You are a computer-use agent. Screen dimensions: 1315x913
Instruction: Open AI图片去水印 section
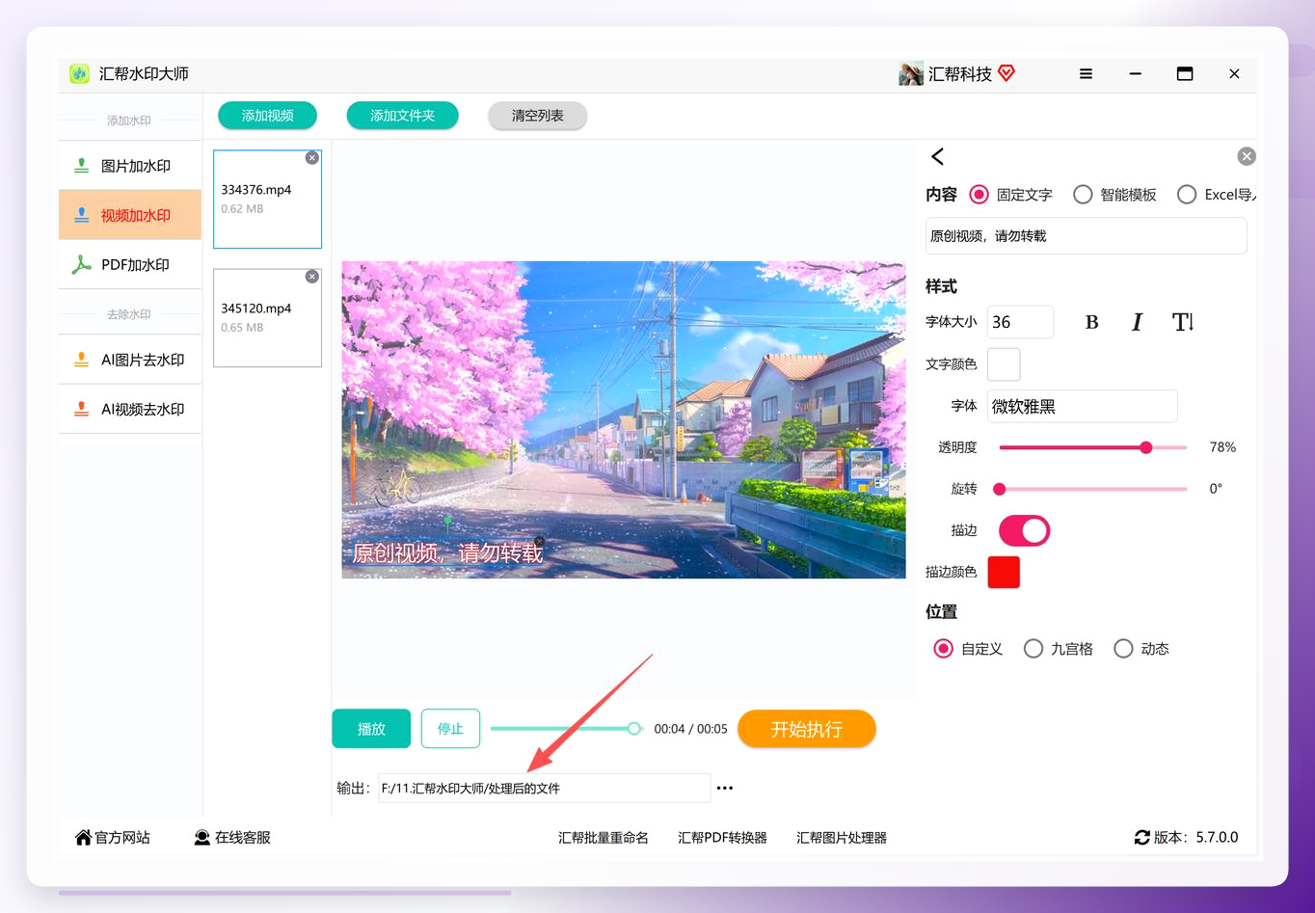pos(130,360)
